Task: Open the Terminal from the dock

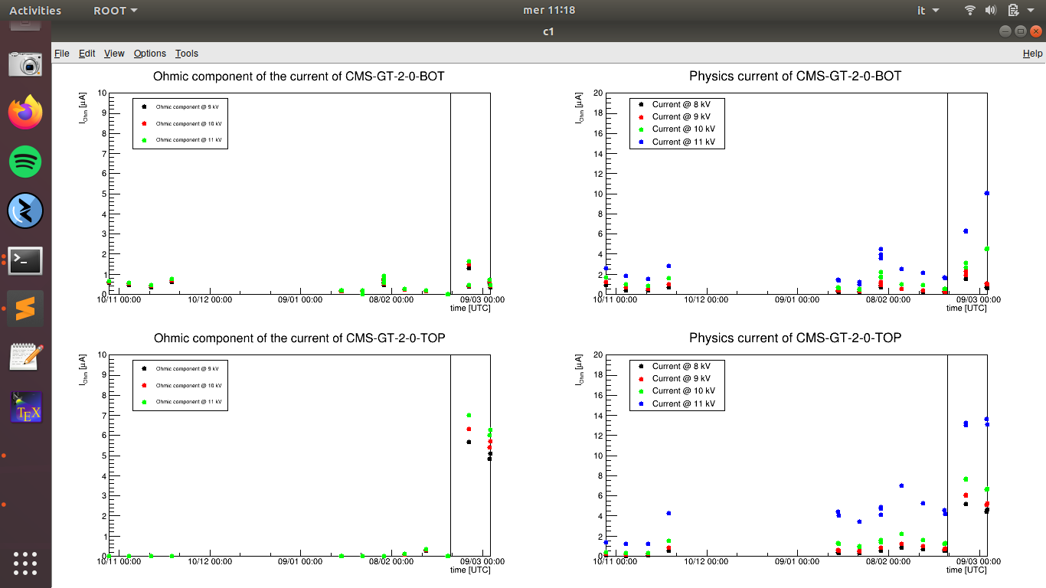Action: coord(25,261)
